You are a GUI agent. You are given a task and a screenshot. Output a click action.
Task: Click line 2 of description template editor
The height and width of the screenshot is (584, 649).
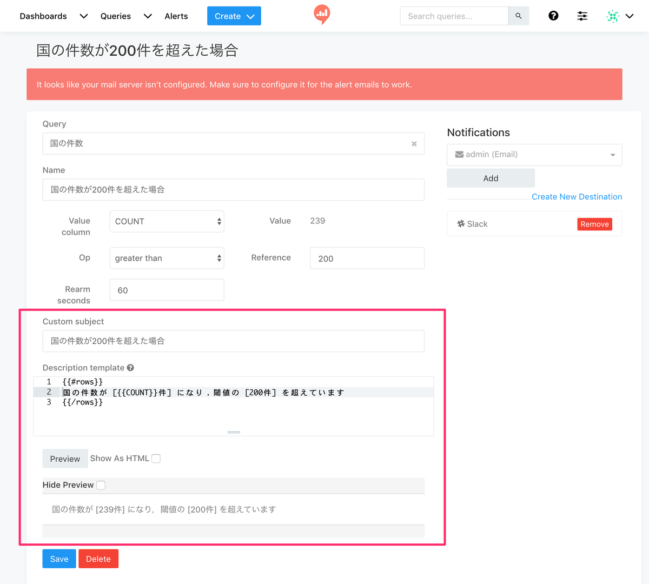[234, 392]
